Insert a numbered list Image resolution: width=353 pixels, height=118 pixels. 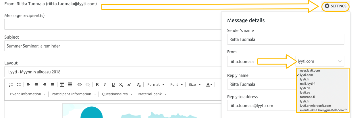[11, 85]
